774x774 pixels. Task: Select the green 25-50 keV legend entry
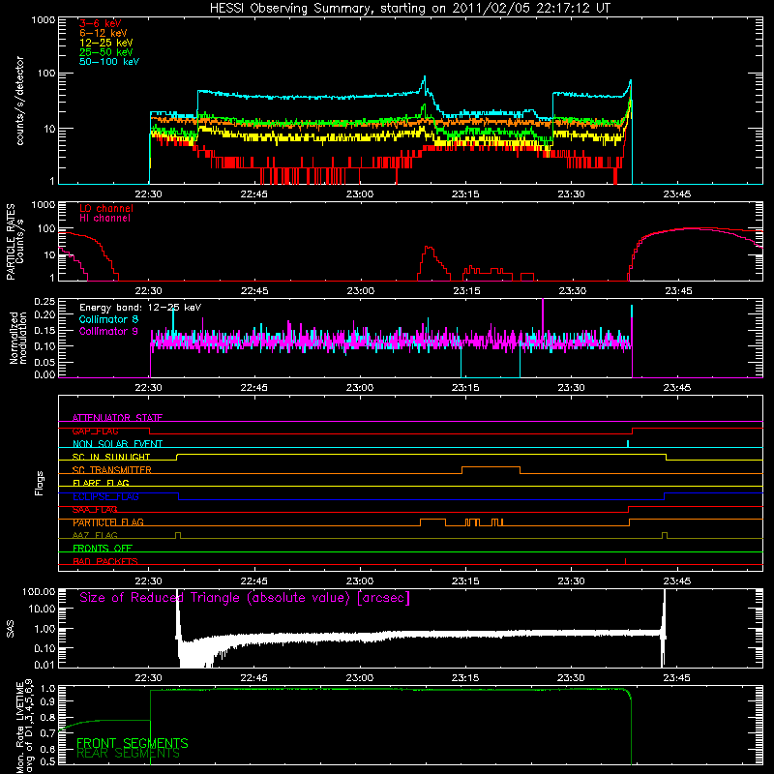[x=106, y=52]
